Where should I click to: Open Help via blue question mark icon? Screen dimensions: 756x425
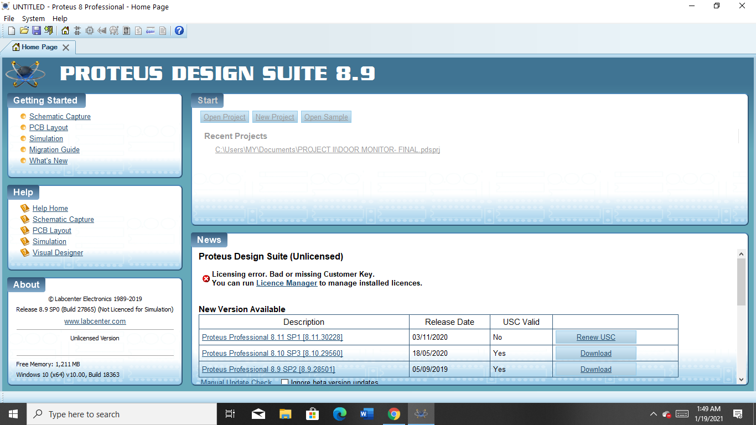(x=179, y=30)
